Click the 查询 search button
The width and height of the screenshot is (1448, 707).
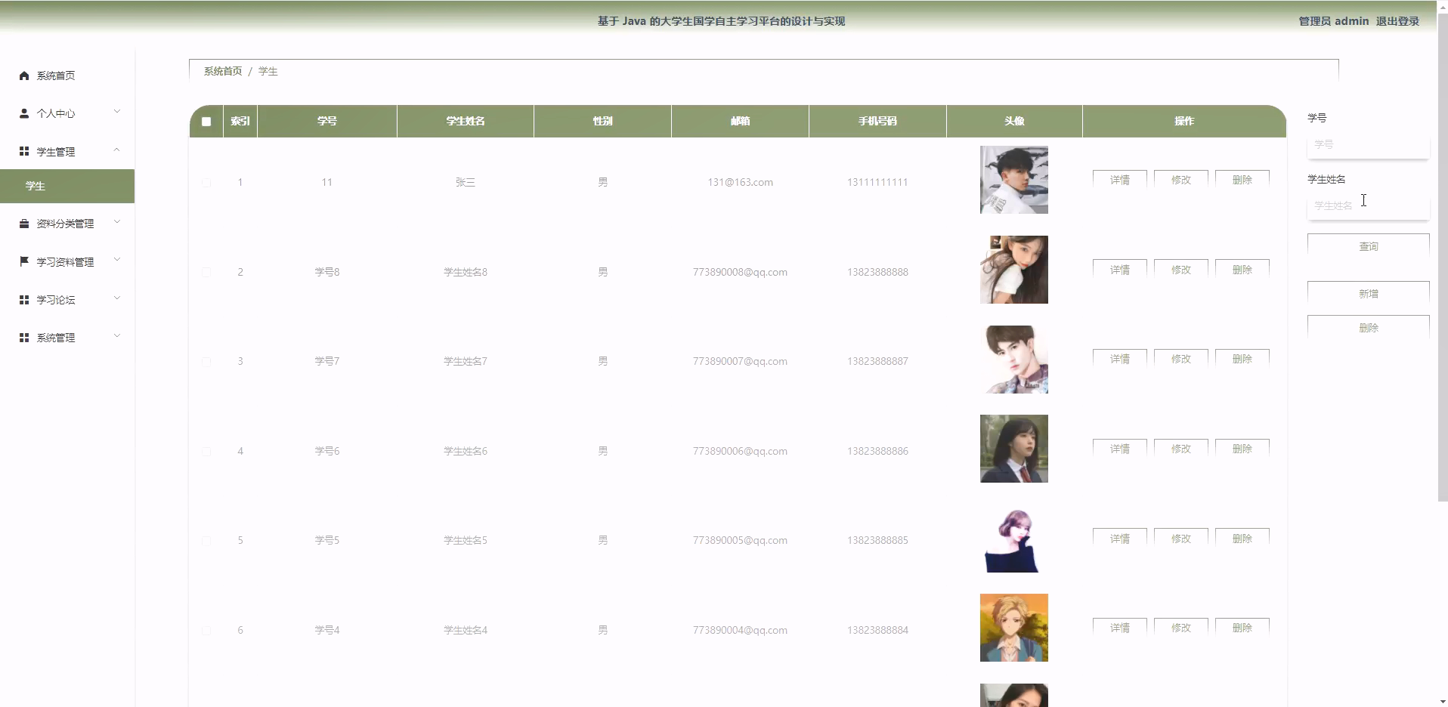(1368, 246)
